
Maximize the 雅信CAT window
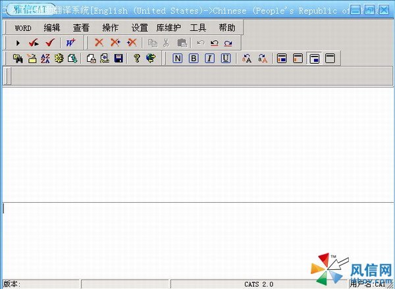point(369,10)
